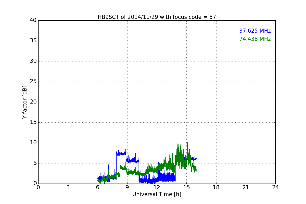Click y-axis tick label '20'
Screen dimensions: 306x204
tap(33, 102)
